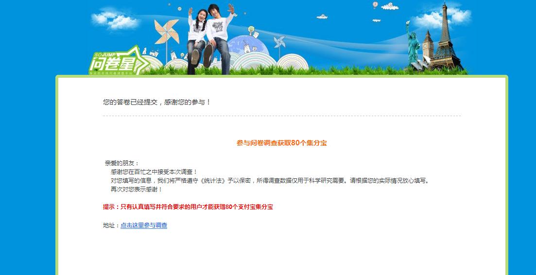The height and width of the screenshot is (275, 536).
Task: Click the Sydney Opera House illustration
Action: [420, 64]
